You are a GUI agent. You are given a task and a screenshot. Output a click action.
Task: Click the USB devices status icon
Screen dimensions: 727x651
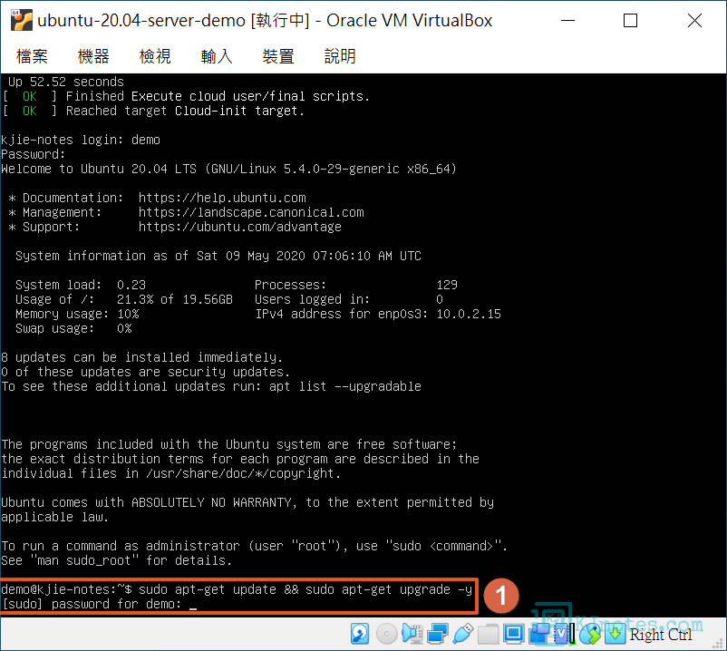(x=462, y=634)
